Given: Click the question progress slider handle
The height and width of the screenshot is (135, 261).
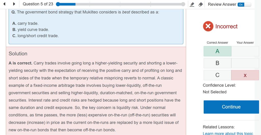Looking at the screenshot, I should (58, 4).
